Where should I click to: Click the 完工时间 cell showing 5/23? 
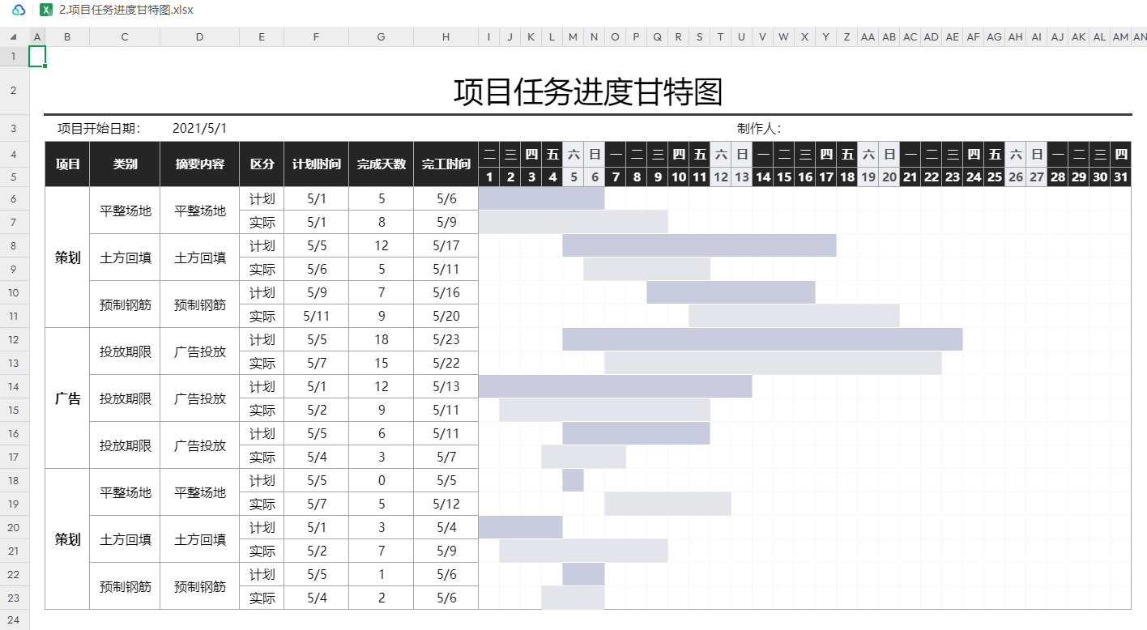[446, 339]
